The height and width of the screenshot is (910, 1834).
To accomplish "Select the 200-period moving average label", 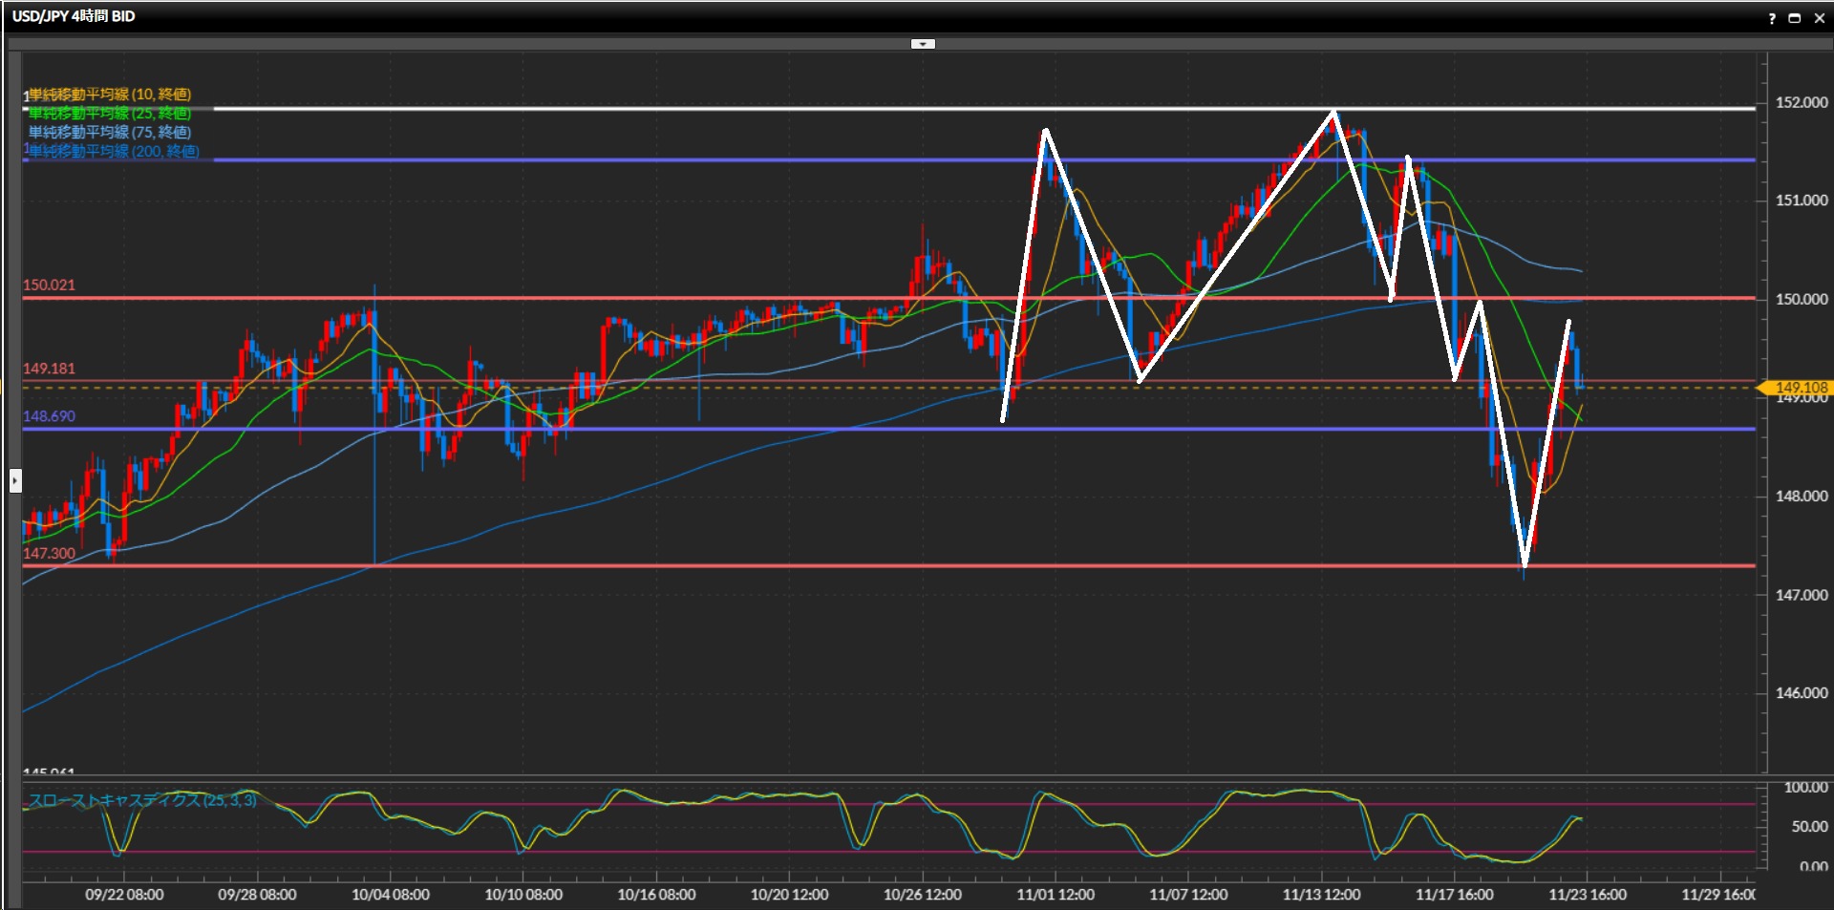I will 113,151.
